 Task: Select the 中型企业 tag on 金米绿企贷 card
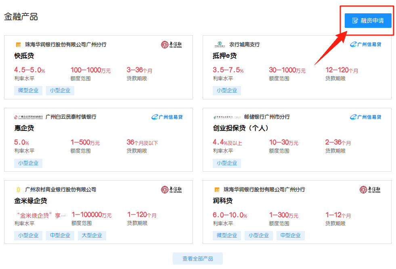[x=60, y=235]
